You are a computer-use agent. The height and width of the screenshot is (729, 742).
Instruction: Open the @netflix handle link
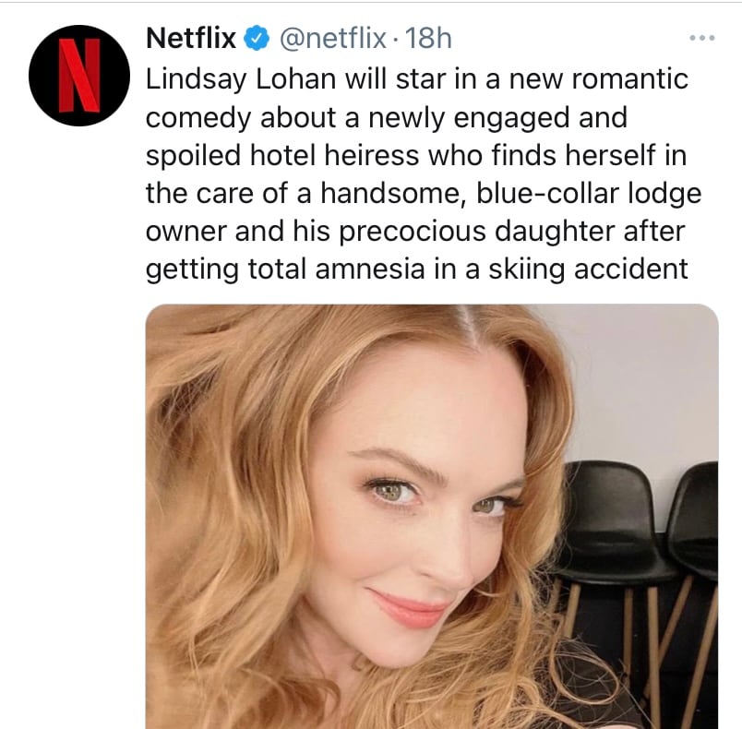[331, 39]
